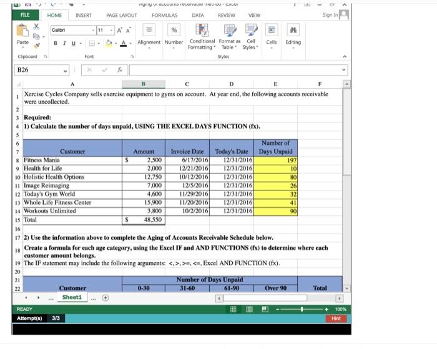
Task: Select the HOME ribbon tab
Action: click(x=54, y=16)
